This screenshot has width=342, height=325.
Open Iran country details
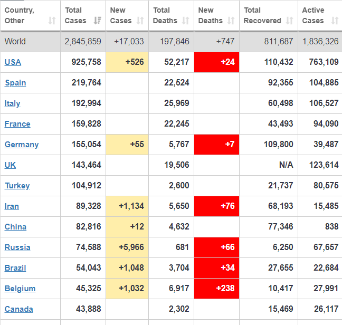click(12, 206)
